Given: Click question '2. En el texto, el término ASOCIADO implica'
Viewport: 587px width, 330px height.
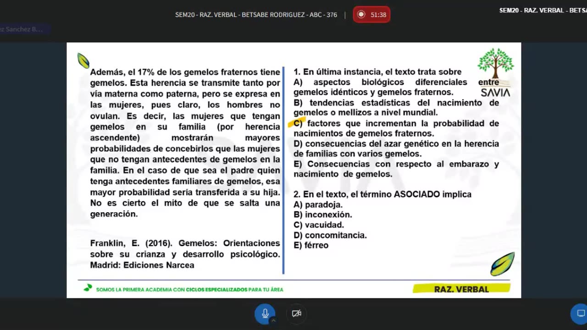Looking at the screenshot, I should coord(382,194).
